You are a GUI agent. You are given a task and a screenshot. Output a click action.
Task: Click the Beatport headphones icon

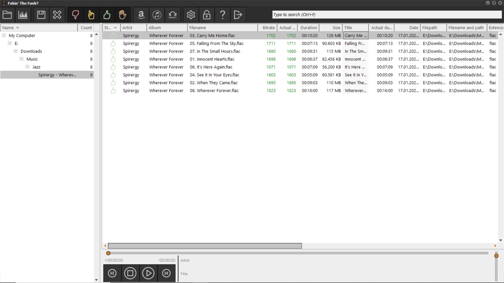tap(173, 15)
